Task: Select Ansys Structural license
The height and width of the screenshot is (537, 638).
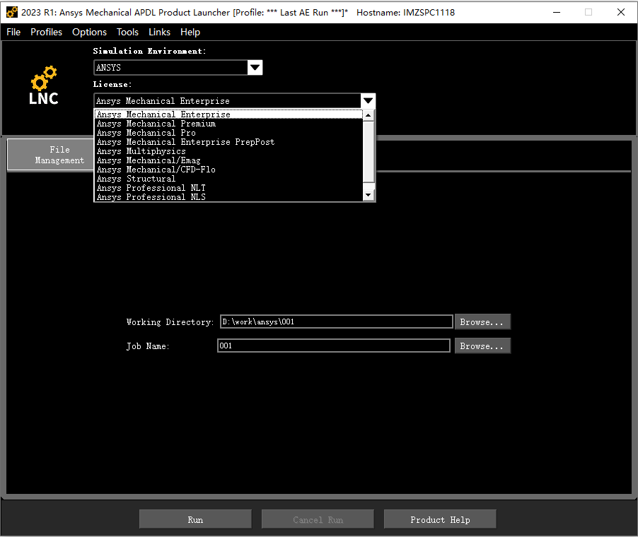Action: click(x=228, y=179)
